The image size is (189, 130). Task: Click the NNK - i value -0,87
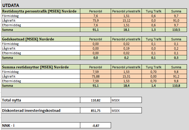(x=96, y=125)
